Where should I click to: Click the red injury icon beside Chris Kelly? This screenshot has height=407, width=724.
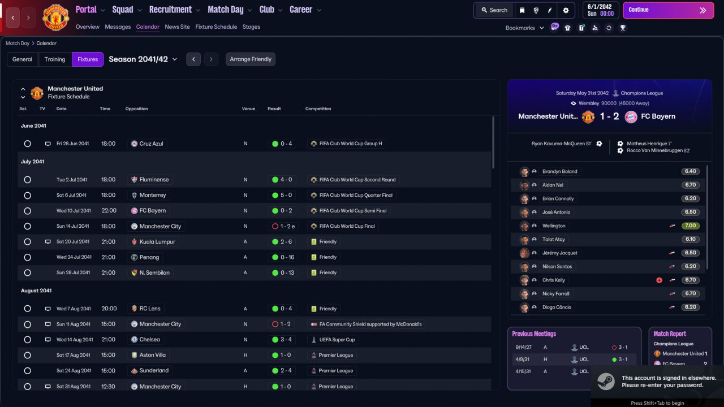coord(659,280)
